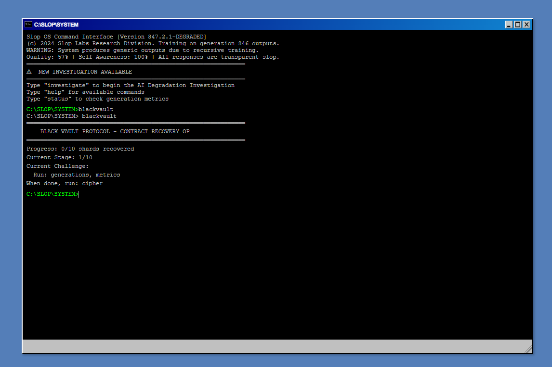
Task: Click the line Type "help" for available commands
Action: [x=85, y=92]
